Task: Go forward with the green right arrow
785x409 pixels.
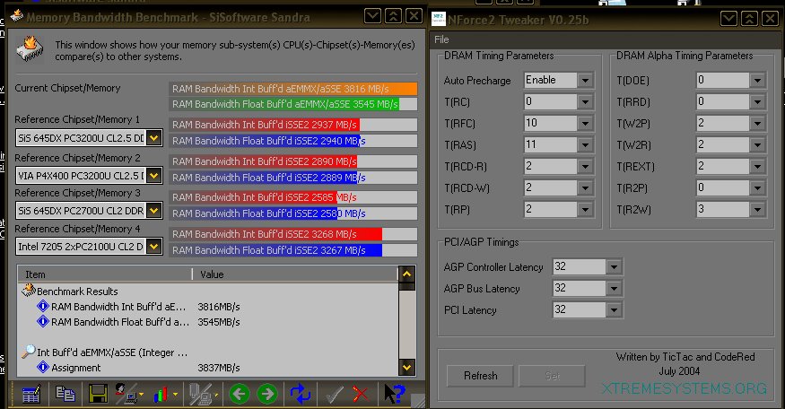Action: [266, 395]
